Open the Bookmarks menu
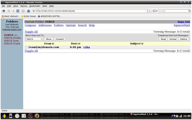The image size is (192, 120). point(35,6)
